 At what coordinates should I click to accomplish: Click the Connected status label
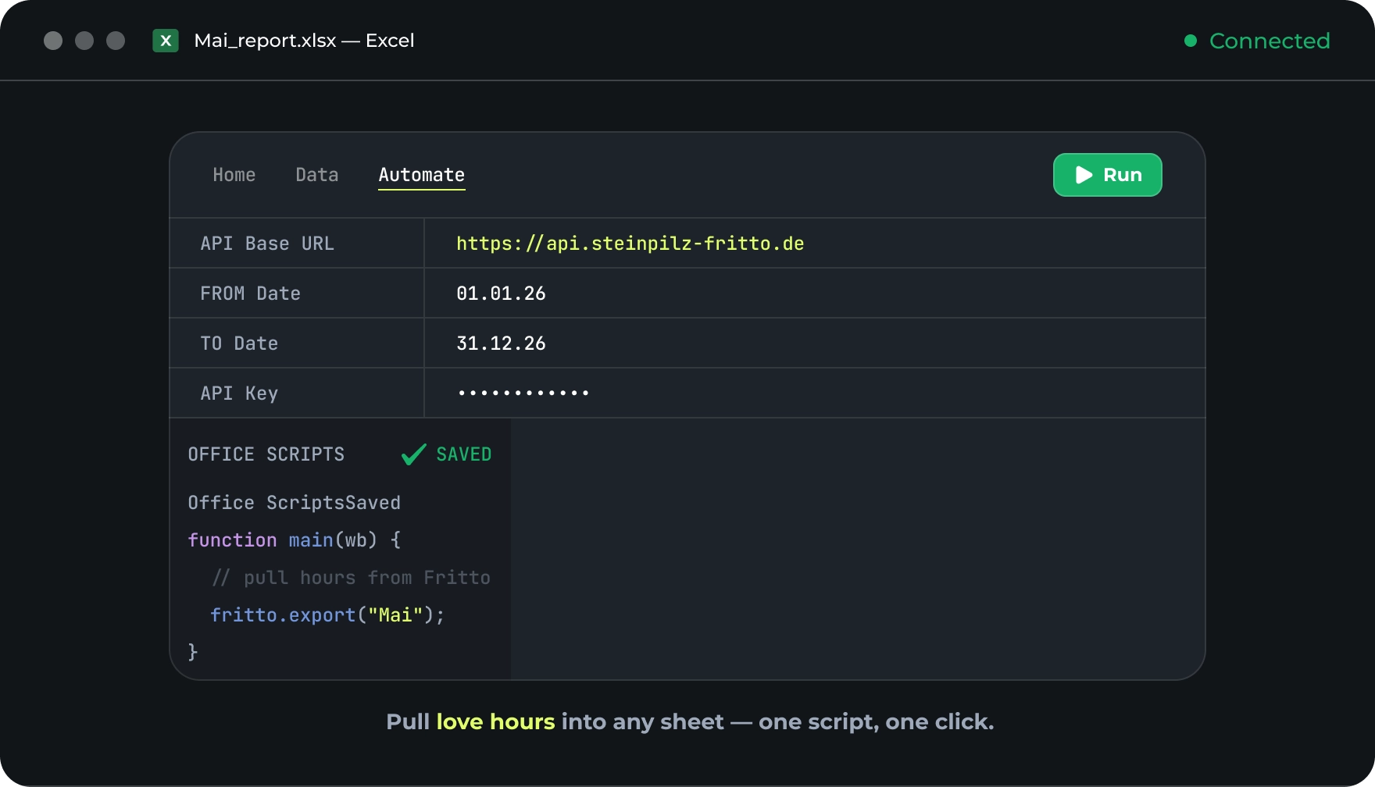(1270, 41)
